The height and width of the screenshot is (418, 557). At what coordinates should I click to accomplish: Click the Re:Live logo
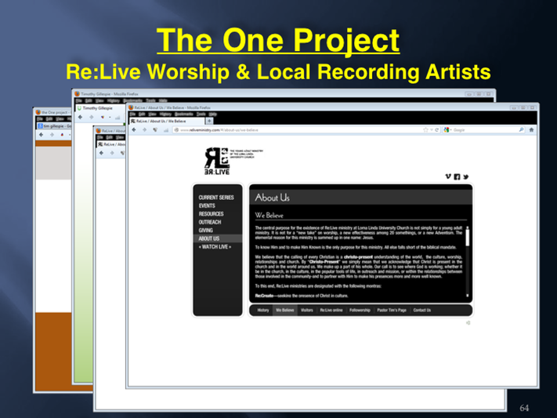click(x=217, y=161)
